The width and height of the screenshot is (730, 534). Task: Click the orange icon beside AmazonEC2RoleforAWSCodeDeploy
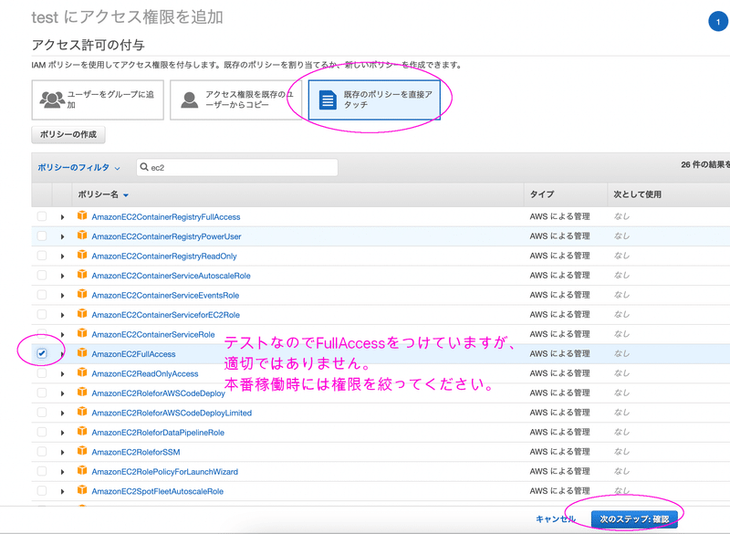pyautogui.click(x=82, y=392)
